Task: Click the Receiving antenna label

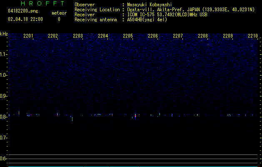Action: (96, 20)
